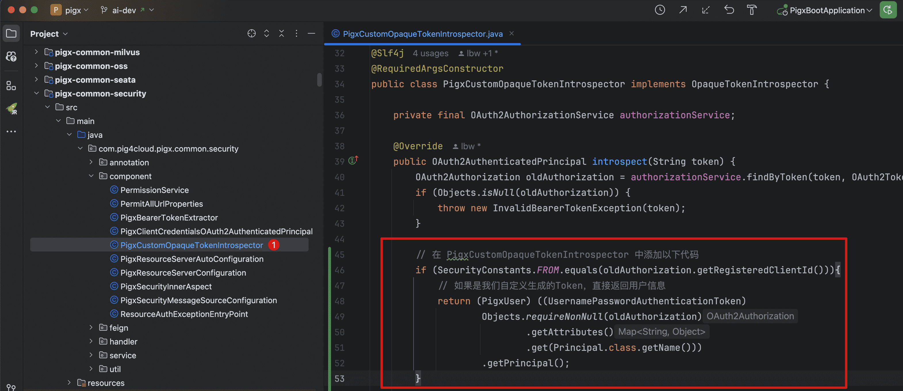This screenshot has height=391, width=903.
Task: Click the '4 usages' inlay hint
Action: pyautogui.click(x=430, y=54)
